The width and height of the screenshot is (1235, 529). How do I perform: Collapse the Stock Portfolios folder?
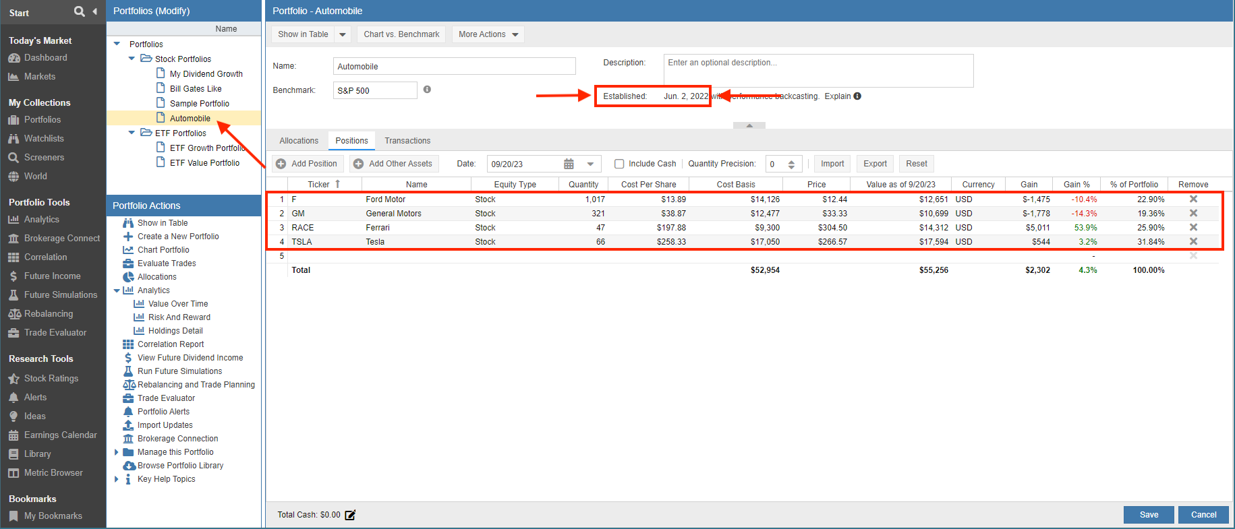(132, 59)
